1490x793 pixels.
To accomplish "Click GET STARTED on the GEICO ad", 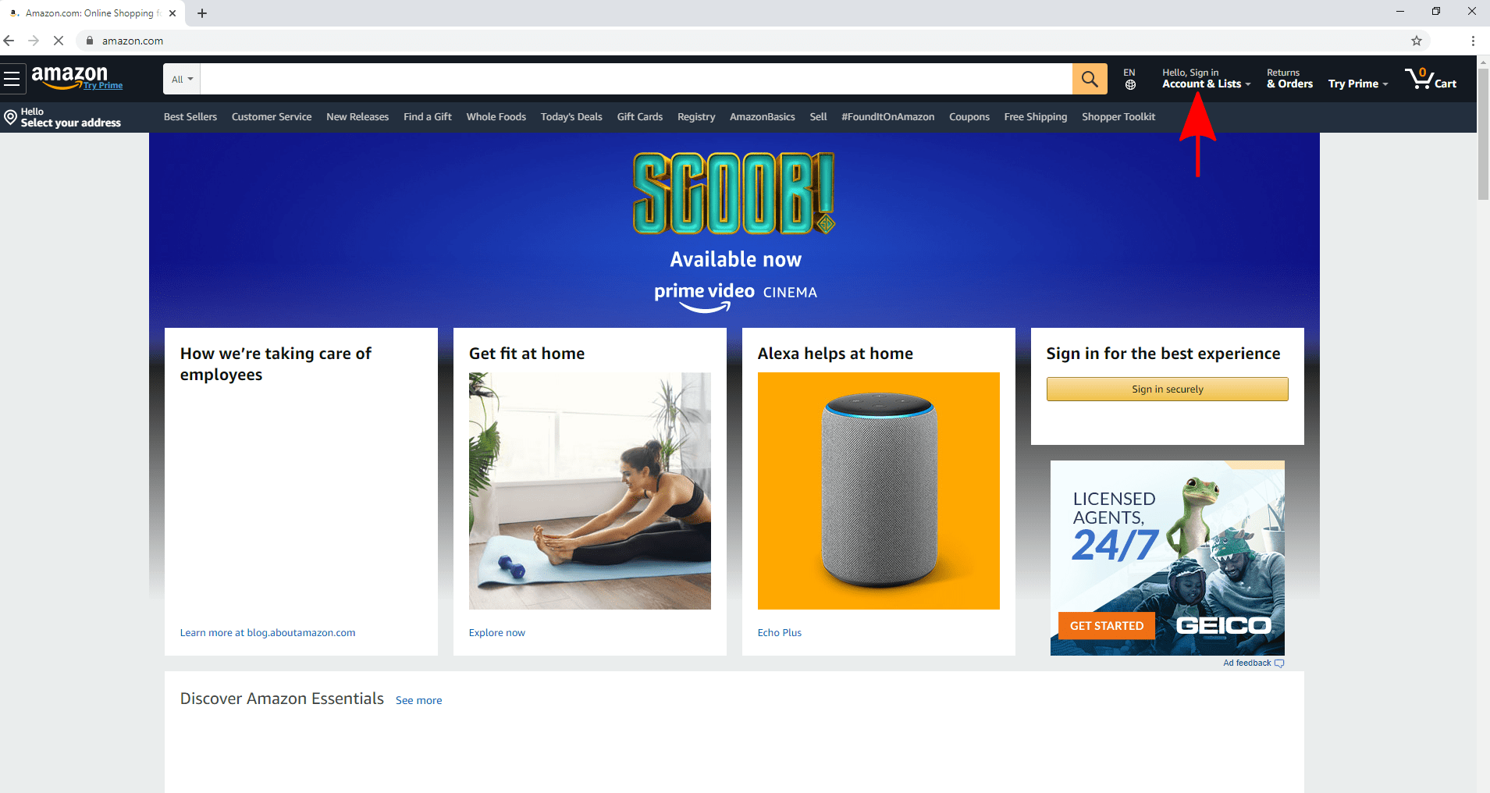I will tap(1107, 626).
